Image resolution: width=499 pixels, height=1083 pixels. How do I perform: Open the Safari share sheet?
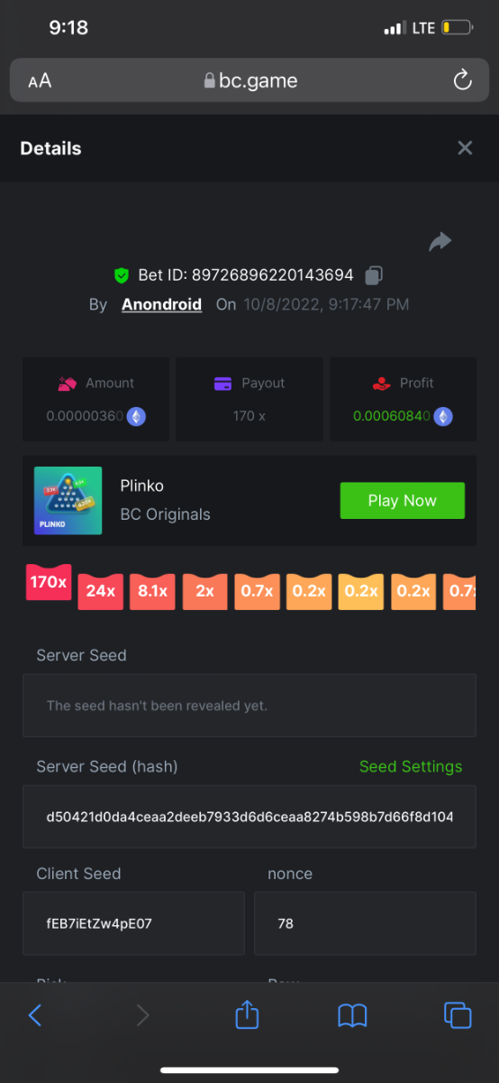(x=247, y=1015)
